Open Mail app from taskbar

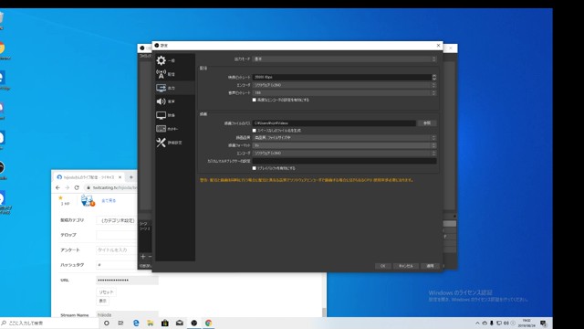[180, 323]
